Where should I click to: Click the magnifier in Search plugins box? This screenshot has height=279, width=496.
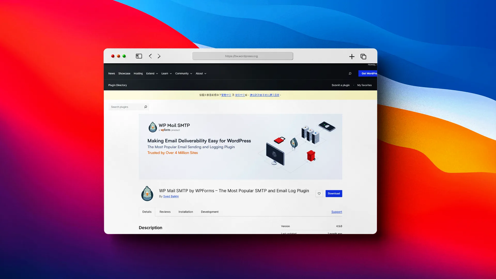point(146,107)
